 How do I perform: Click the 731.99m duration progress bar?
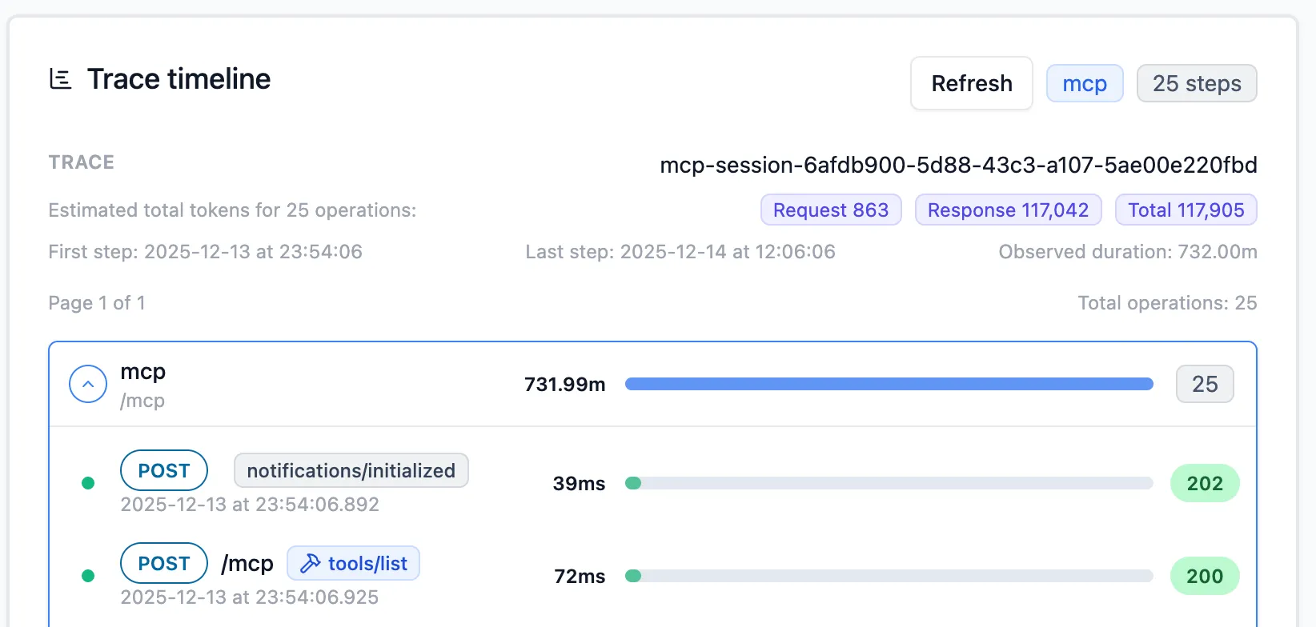click(x=889, y=384)
